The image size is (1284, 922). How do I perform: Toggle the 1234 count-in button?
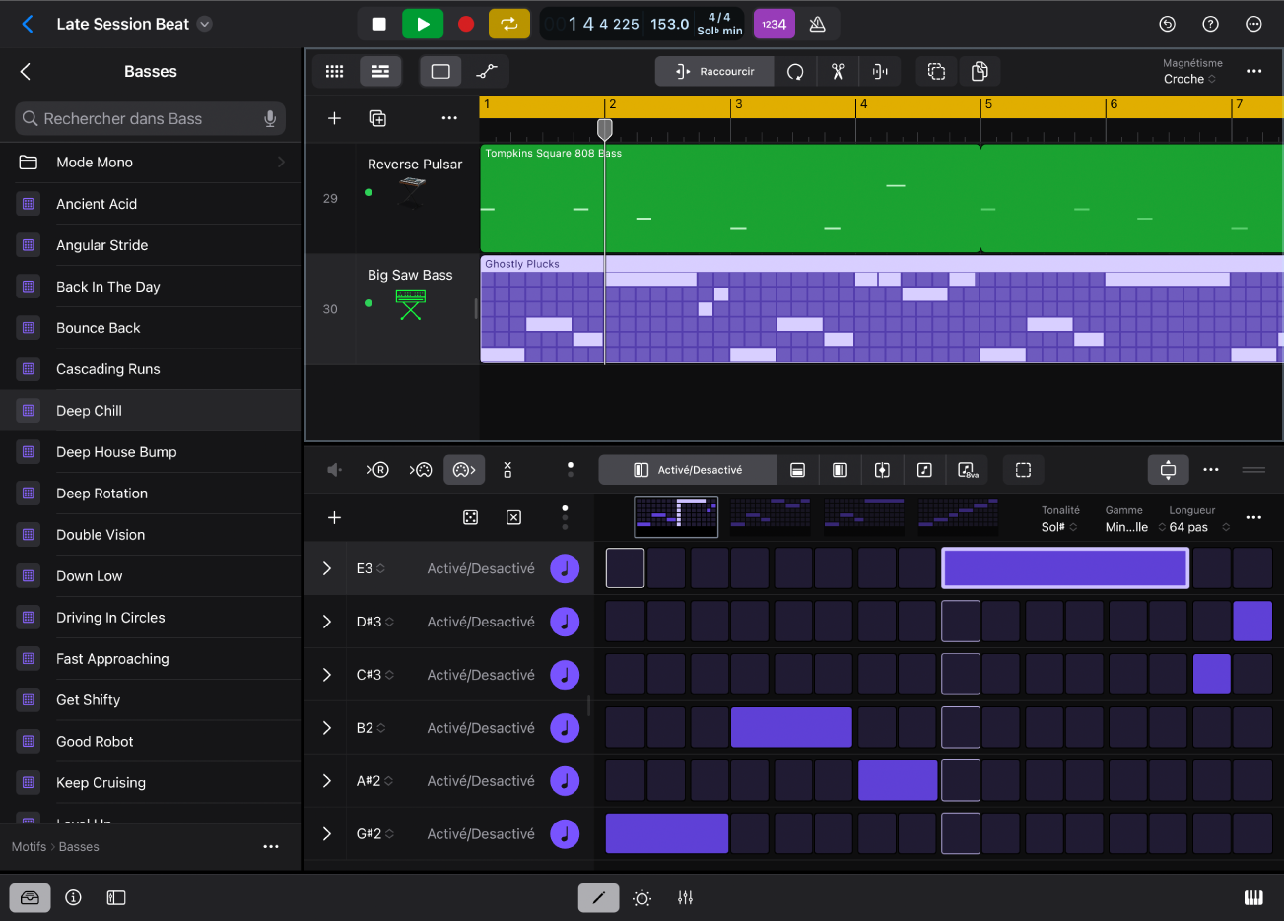pos(775,24)
